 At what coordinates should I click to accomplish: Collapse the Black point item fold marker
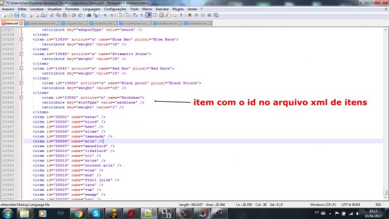coord(22,83)
